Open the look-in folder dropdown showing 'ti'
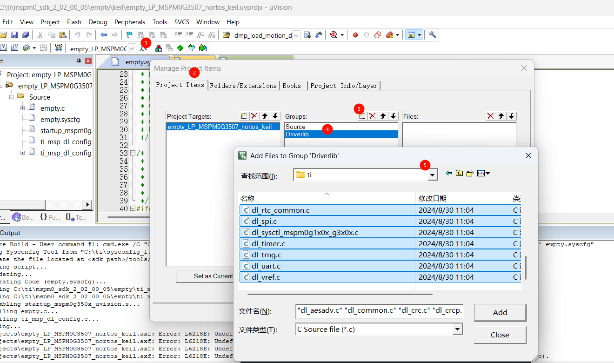614x363 pixels. pyautogui.click(x=433, y=175)
